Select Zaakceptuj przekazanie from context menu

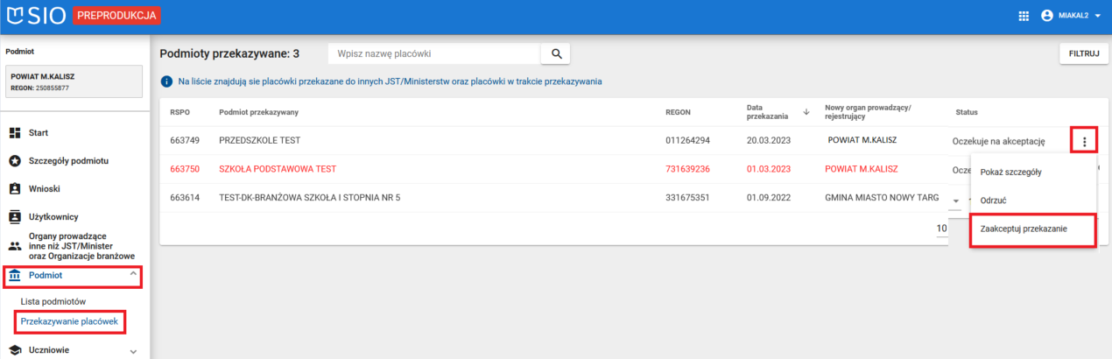(x=1024, y=229)
